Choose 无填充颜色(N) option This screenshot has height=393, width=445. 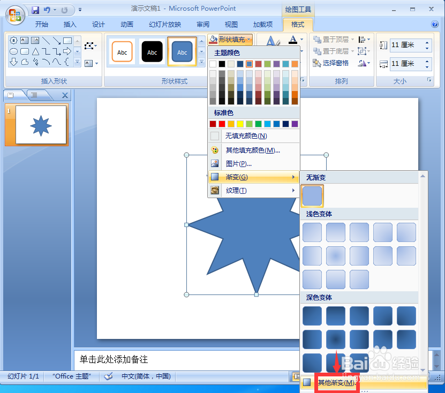pyautogui.click(x=254, y=136)
